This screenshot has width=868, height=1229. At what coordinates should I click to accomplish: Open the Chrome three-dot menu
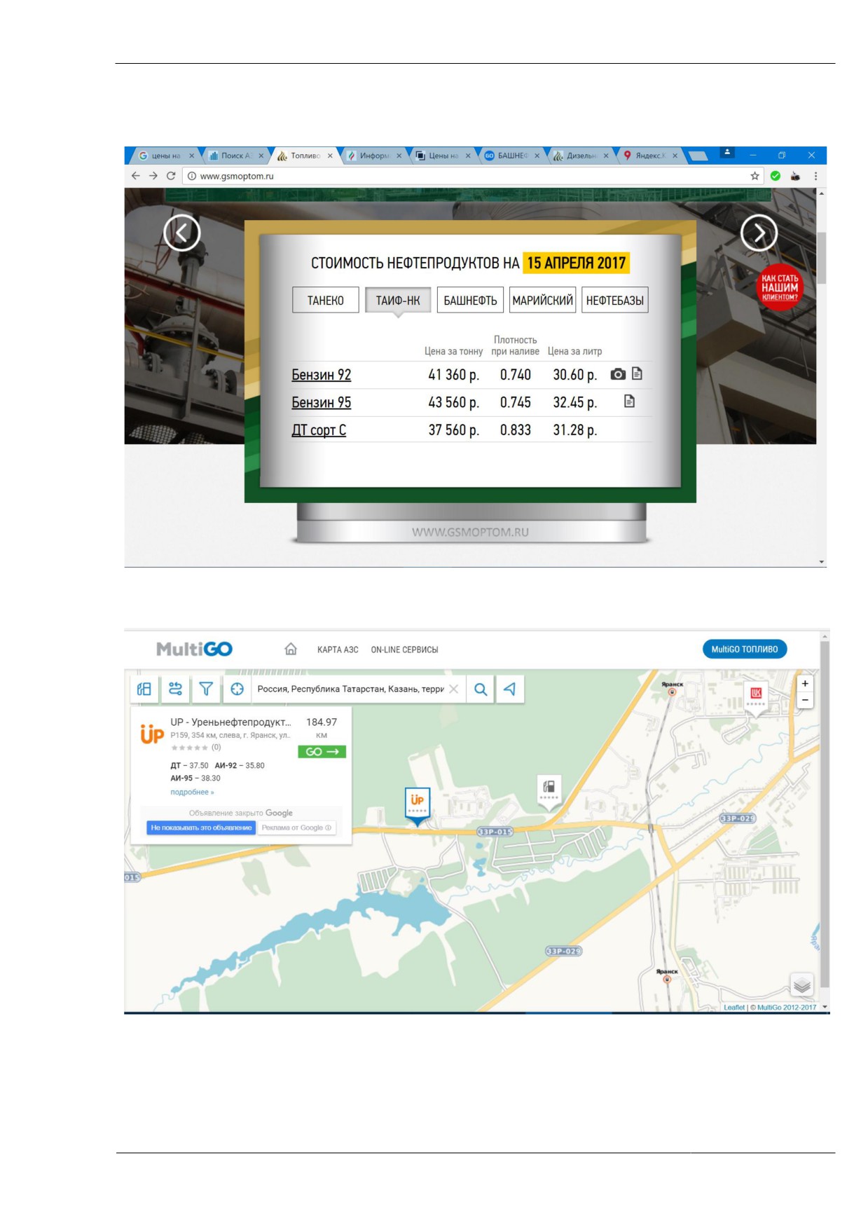815,176
